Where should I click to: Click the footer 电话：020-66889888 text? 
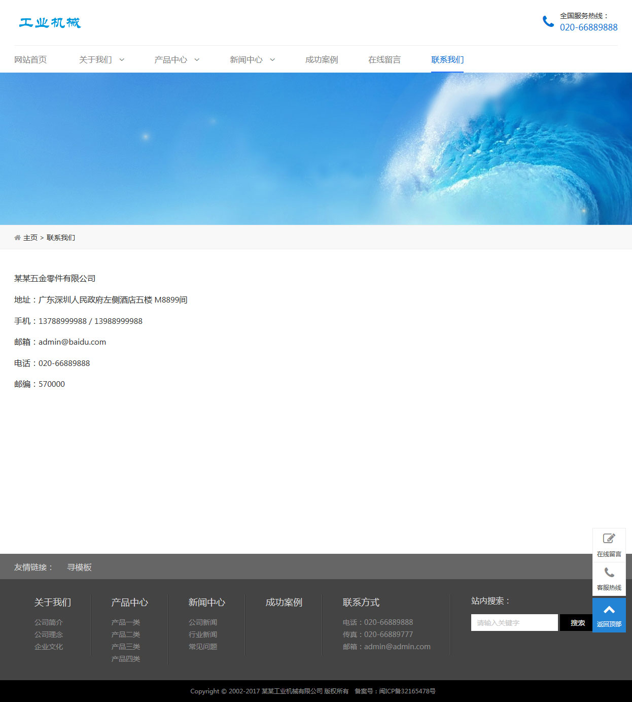[378, 622]
